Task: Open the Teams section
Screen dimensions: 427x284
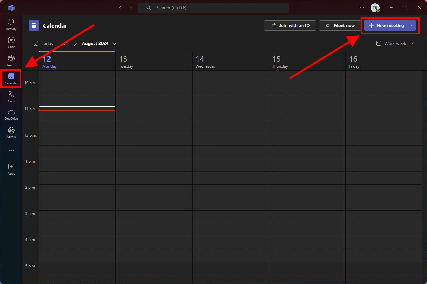Action: (x=11, y=61)
